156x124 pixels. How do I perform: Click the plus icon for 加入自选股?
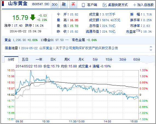134,5
